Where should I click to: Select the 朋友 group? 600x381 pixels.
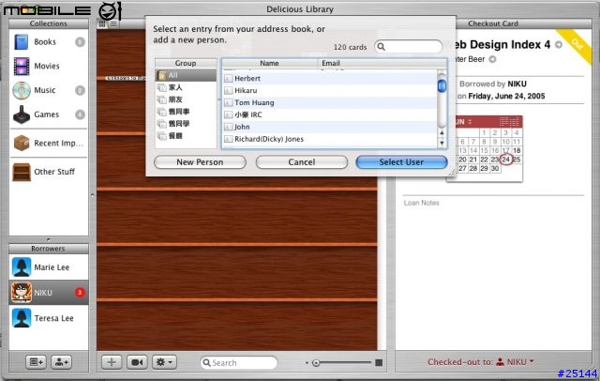pos(186,99)
